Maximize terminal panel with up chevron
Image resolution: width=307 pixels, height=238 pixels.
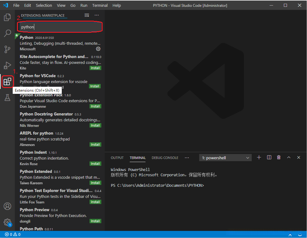(x=289, y=157)
